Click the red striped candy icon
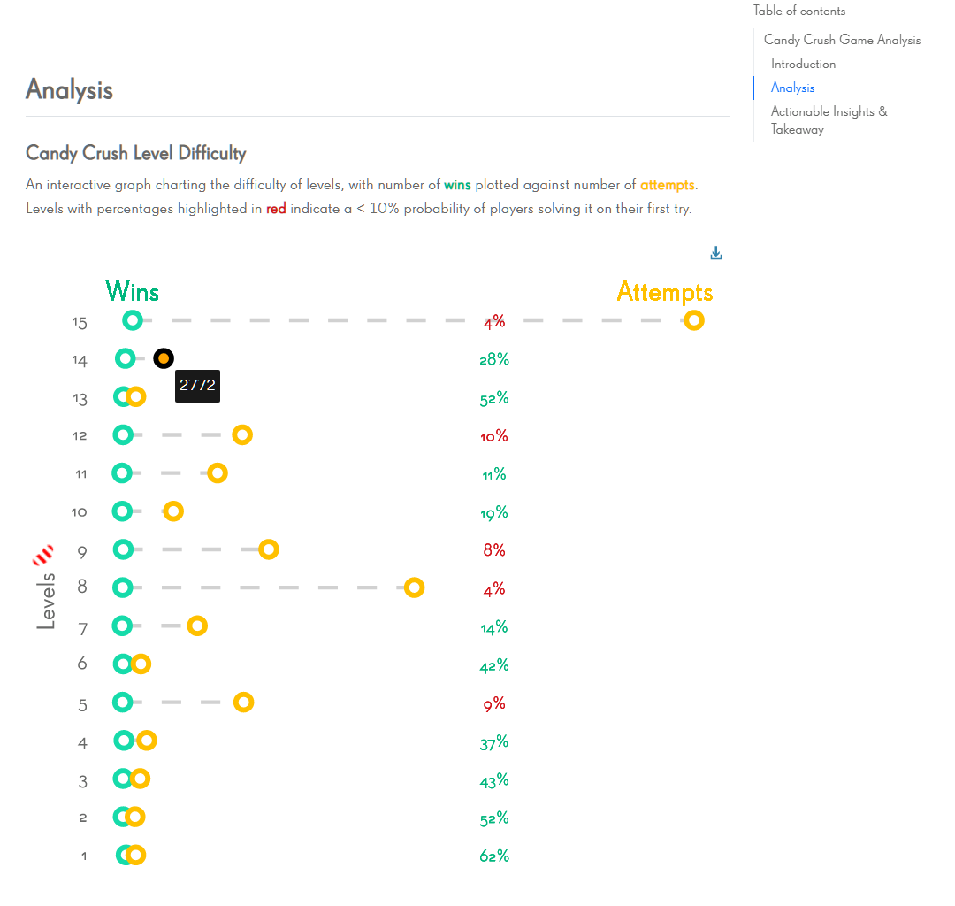The height and width of the screenshot is (906, 955). [42, 555]
